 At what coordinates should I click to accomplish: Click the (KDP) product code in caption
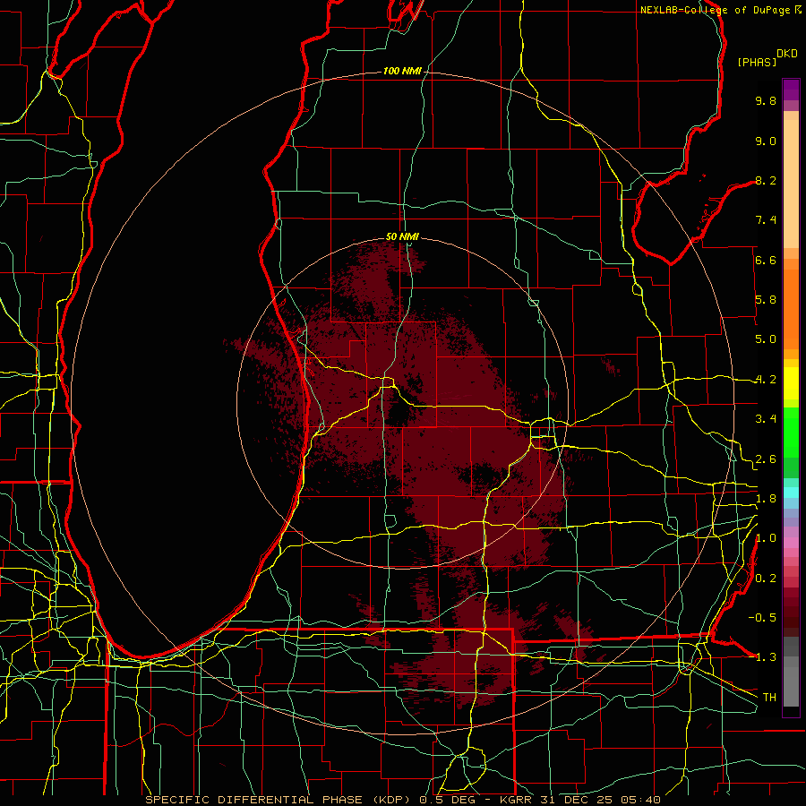click(391, 800)
